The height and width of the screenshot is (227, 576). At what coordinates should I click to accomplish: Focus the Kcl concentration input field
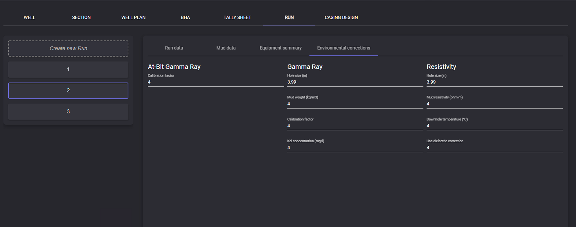pyautogui.click(x=355, y=148)
